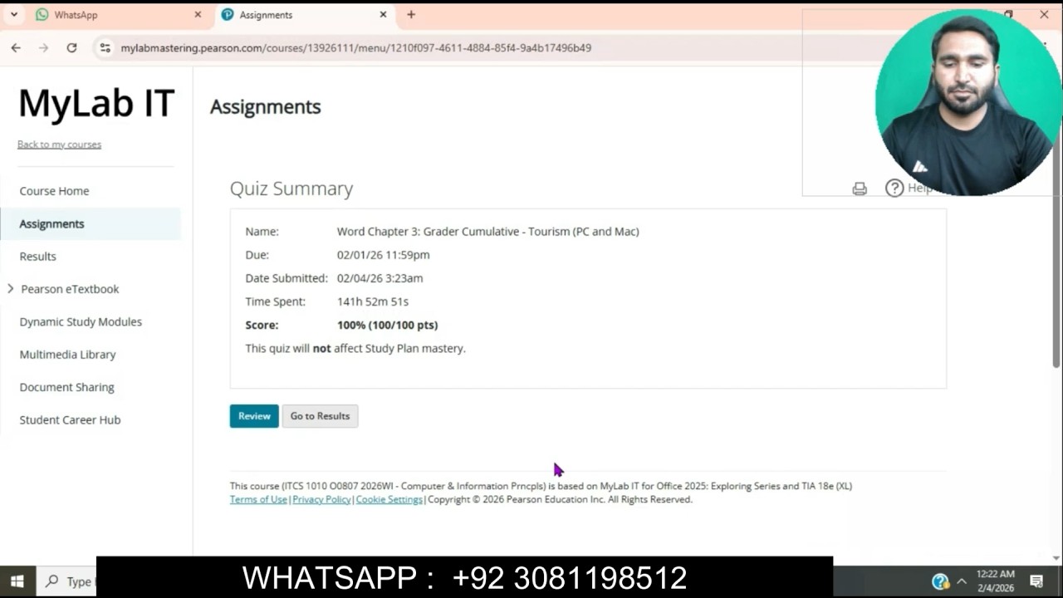Open the Cookie Settings link
Image resolution: width=1063 pixels, height=598 pixels.
[x=389, y=500]
